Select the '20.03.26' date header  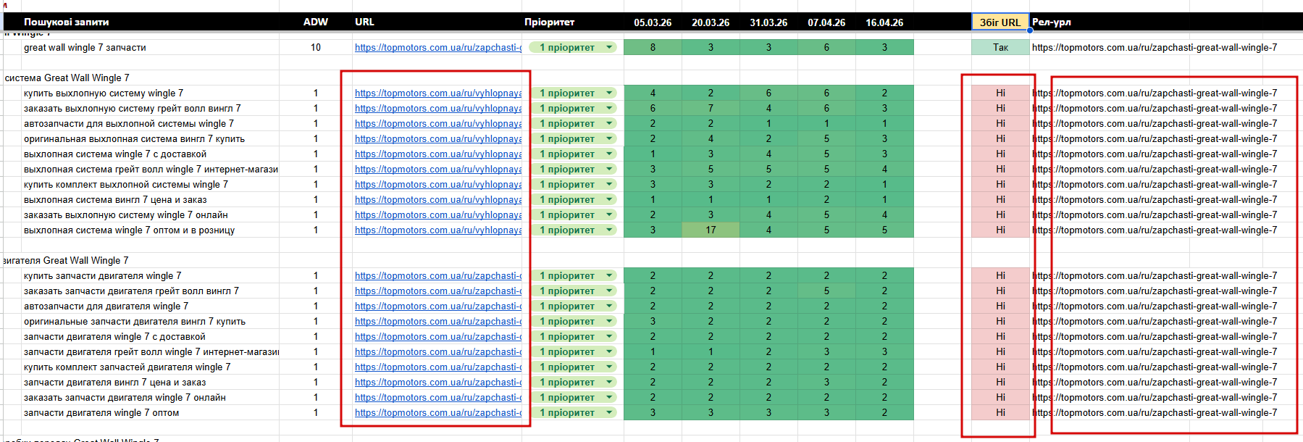711,22
